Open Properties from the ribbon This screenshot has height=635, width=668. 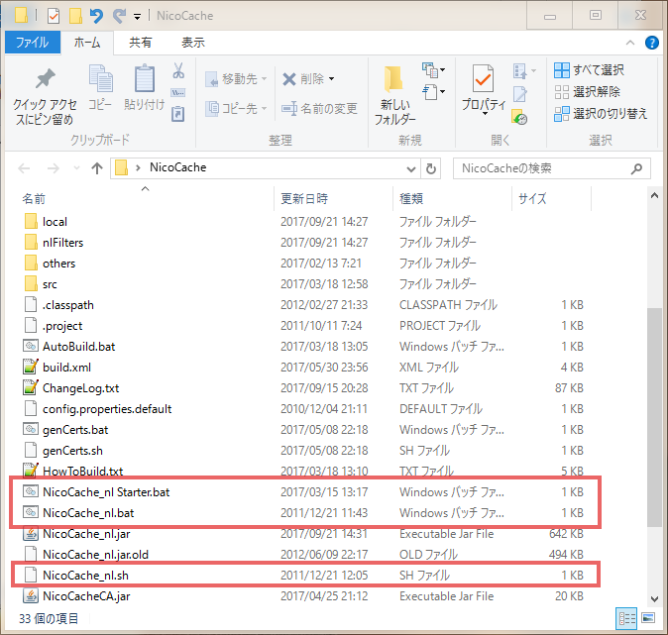484,89
